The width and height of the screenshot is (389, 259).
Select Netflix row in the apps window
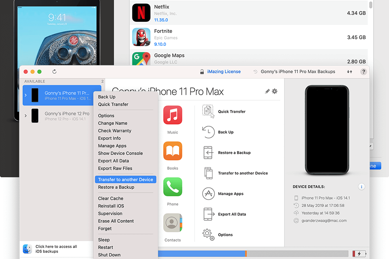pyautogui.click(x=248, y=13)
